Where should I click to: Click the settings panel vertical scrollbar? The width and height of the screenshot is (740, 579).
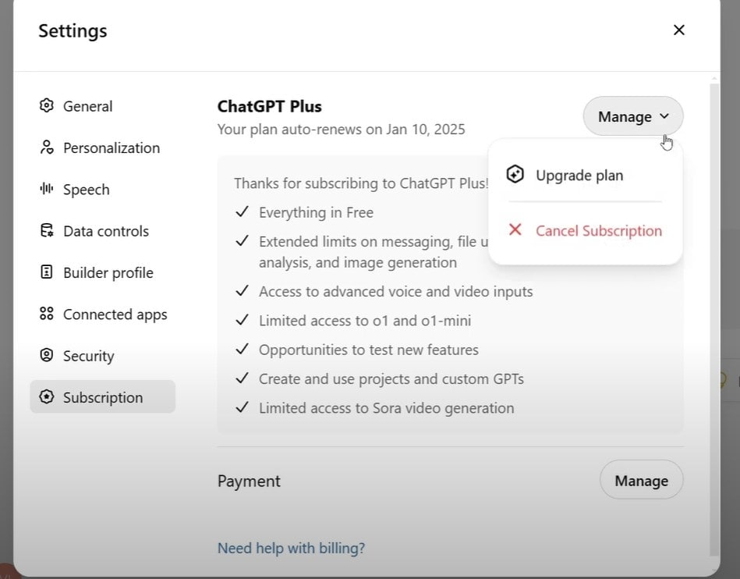(x=714, y=312)
